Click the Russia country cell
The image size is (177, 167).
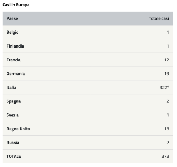pyautogui.click(x=13, y=143)
